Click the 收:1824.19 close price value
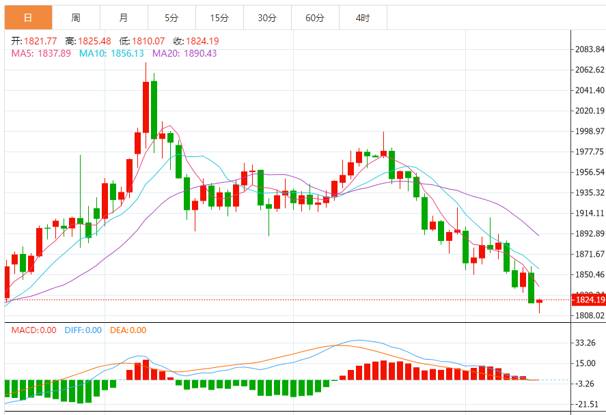Screen dimensions: 606x415 coord(196,41)
